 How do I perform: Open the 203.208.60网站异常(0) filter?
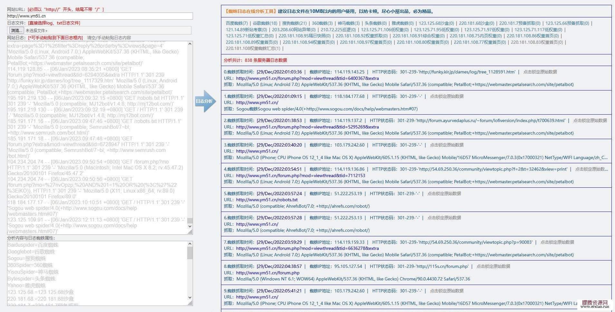pyautogui.click(x=294, y=30)
